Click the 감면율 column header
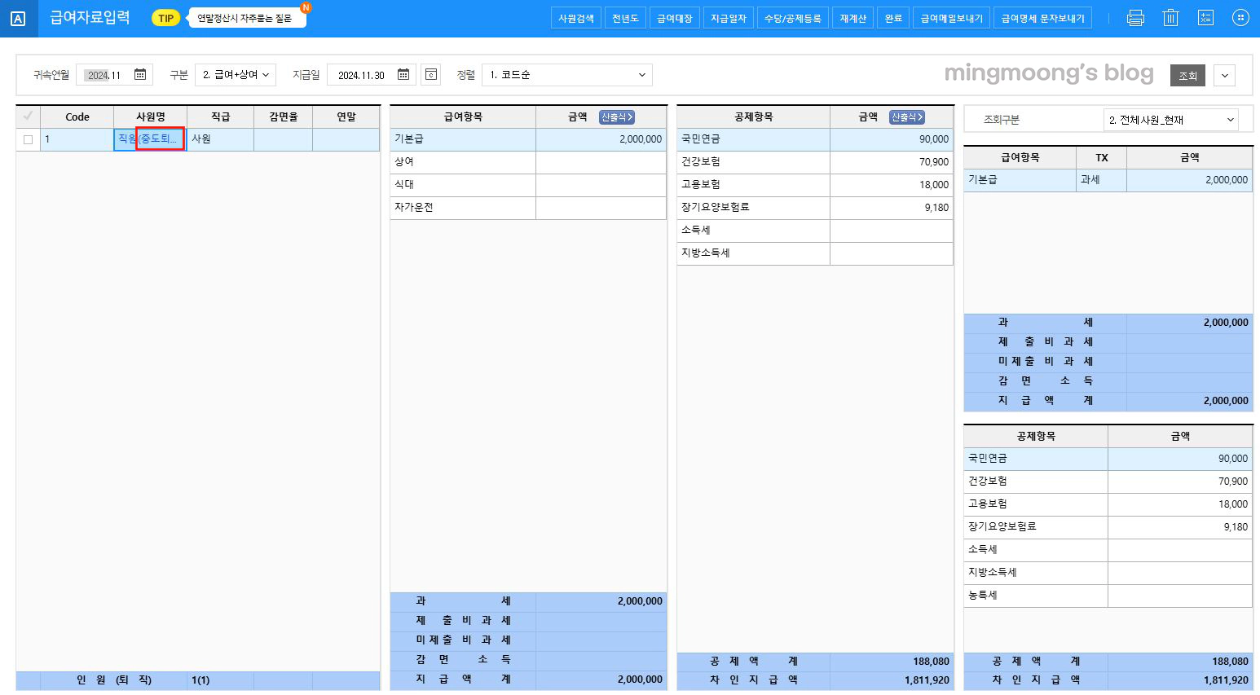 click(x=284, y=117)
